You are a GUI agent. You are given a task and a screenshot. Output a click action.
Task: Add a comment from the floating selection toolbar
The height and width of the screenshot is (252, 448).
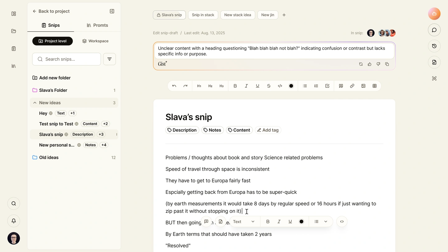click(206, 222)
